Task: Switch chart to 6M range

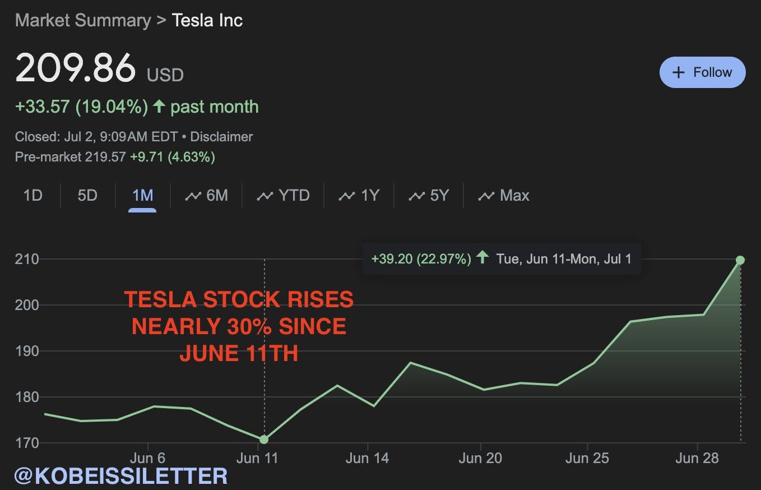Action: 207,196
